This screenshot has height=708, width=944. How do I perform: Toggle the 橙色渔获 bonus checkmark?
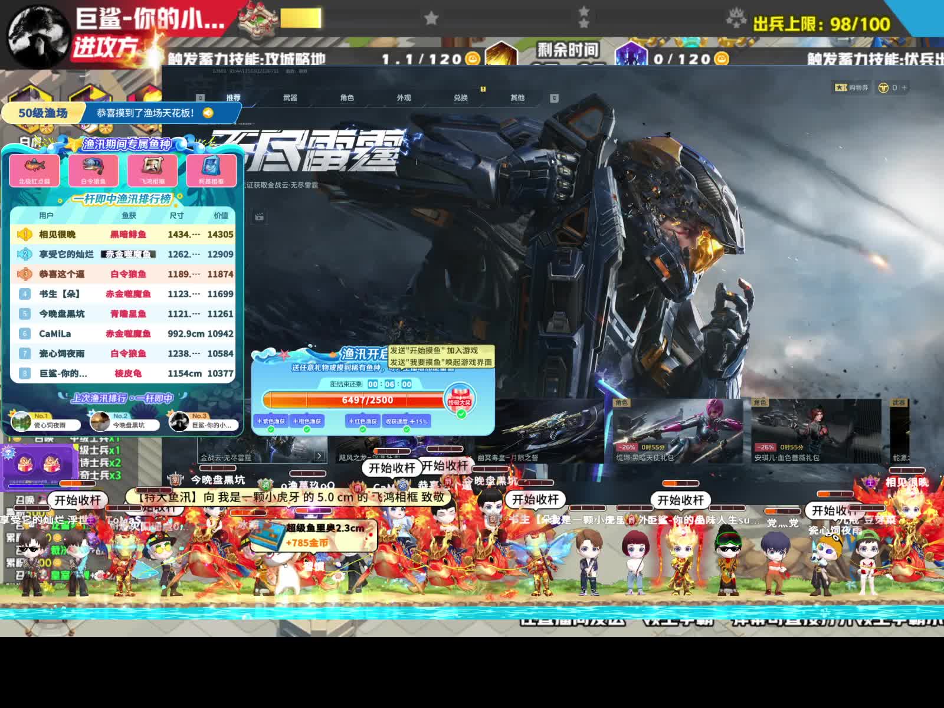click(x=307, y=429)
